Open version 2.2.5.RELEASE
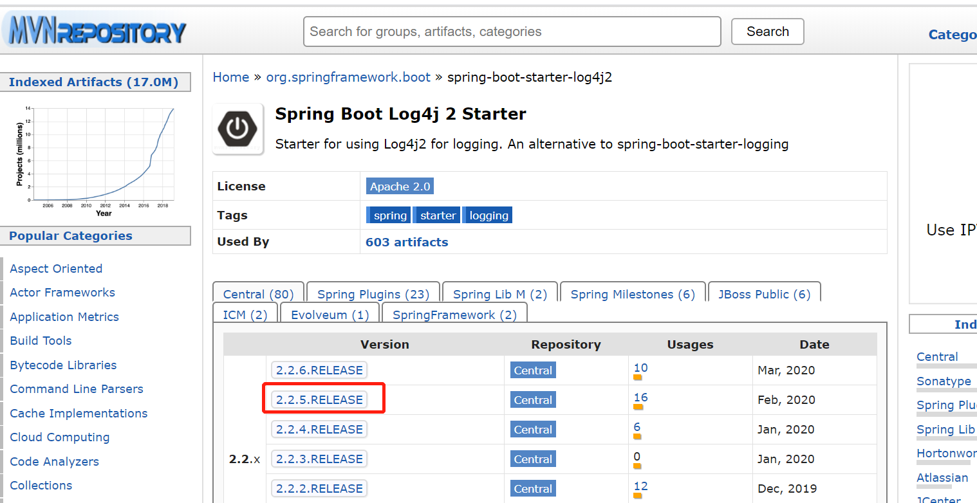The image size is (977, 503). 319,400
